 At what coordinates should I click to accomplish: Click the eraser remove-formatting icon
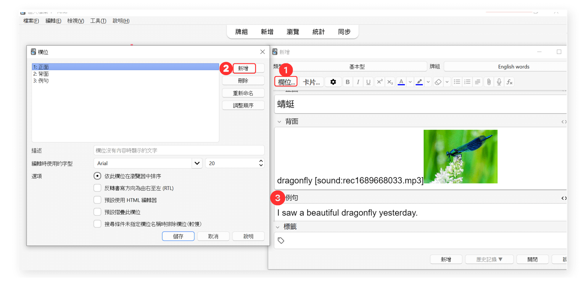[x=438, y=82]
